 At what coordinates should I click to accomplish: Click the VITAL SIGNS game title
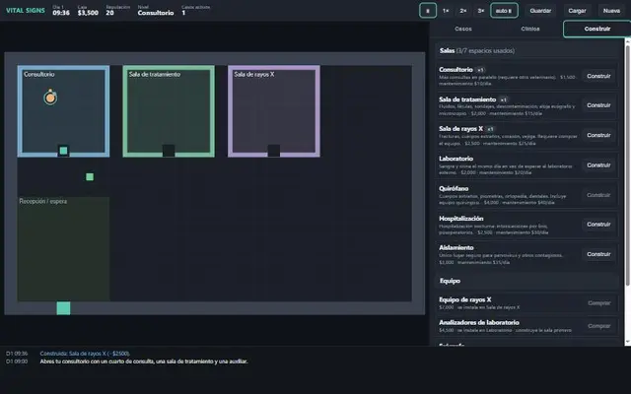pos(26,11)
